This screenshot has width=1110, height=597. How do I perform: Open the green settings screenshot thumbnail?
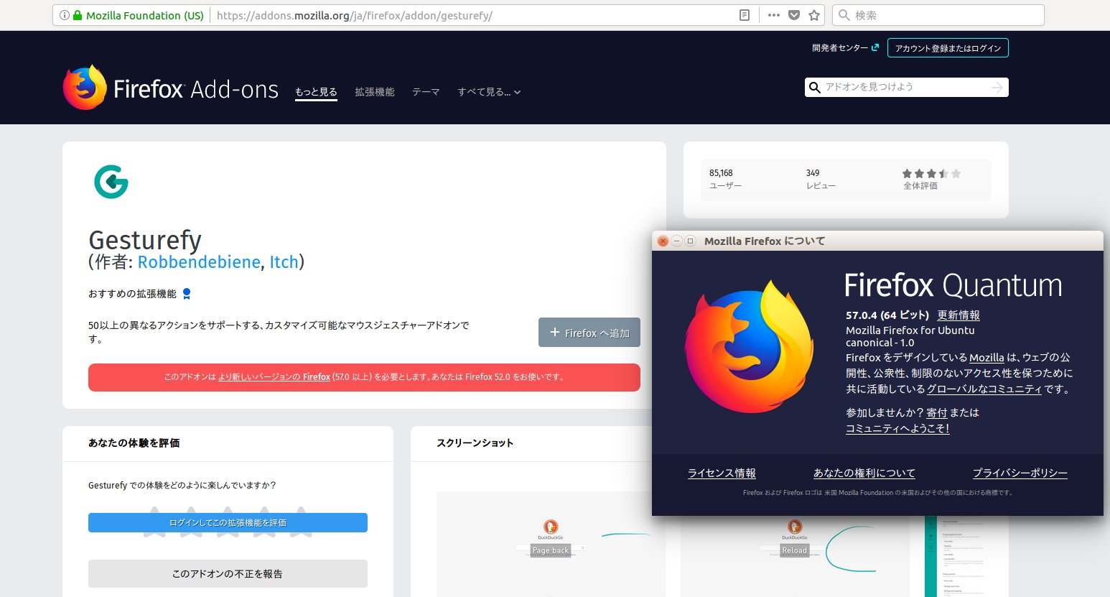(x=966, y=556)
